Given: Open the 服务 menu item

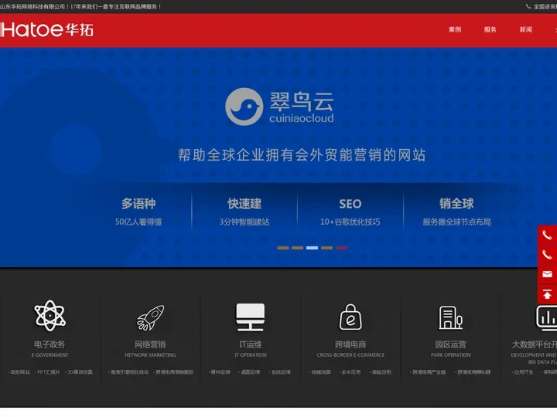Looking at the screenshot, I should [x=490, y=30].
